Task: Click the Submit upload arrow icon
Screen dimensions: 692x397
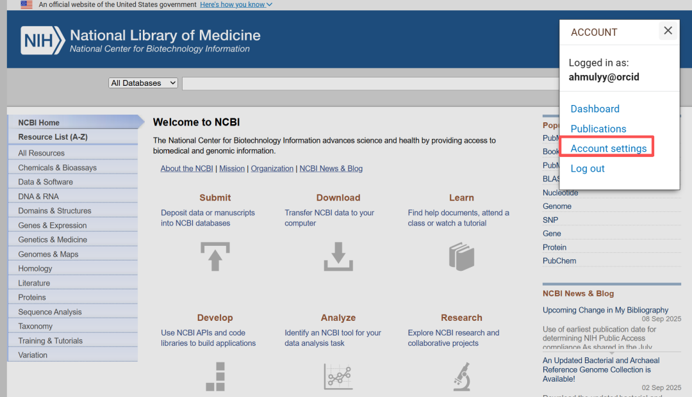Action: pyautogui.click(x=215, y=256)
